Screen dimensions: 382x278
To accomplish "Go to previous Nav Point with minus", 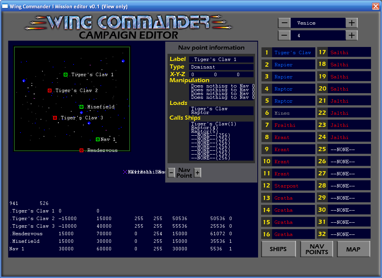I will 171,173.
